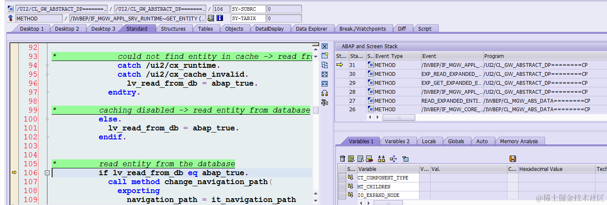Click the gear icon beside METHOD field
The height and width of the screenshot is (205, 607).
point(11,18)
